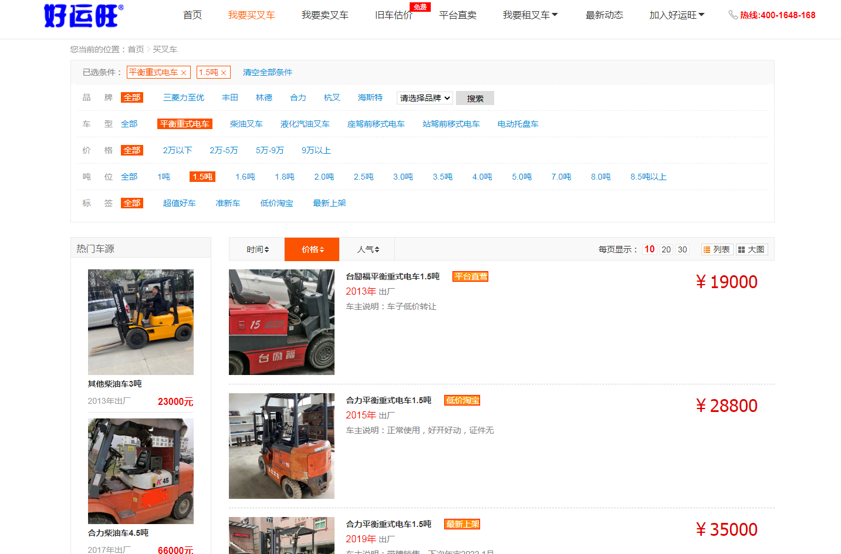Open 我要买叉车 nav item

coord(251,15)
